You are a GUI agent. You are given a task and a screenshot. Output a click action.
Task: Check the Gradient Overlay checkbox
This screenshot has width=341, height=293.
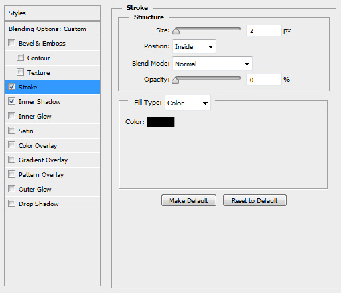[x=11, y=160]
